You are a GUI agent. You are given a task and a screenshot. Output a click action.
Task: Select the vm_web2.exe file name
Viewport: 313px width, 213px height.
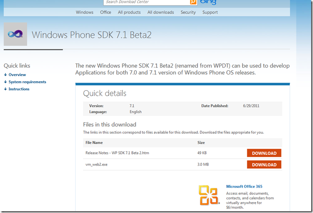click(x=96, y=165)
